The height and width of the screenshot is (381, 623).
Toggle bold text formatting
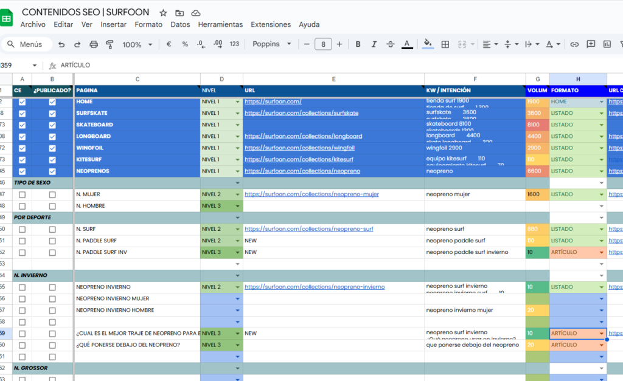(x=358, y=44)
